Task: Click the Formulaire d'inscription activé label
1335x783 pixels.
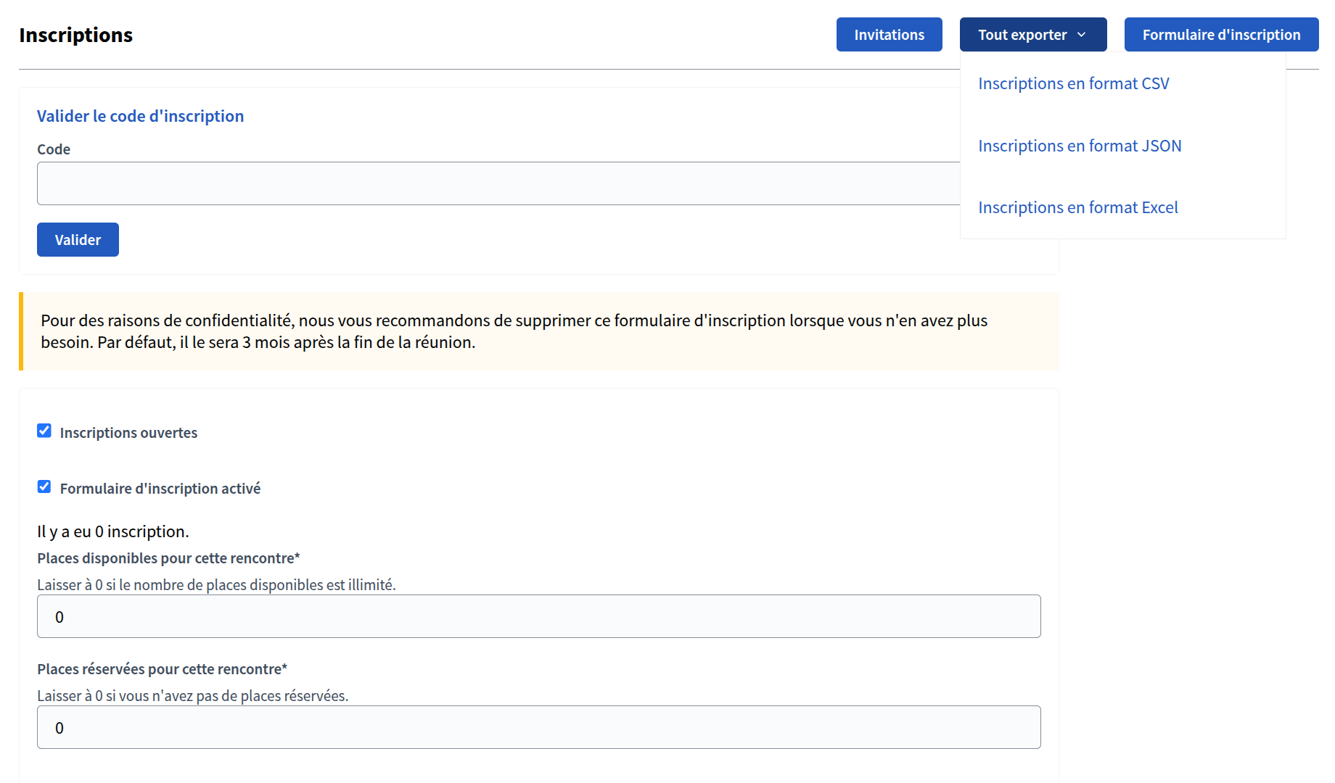Action: point(160,489)
